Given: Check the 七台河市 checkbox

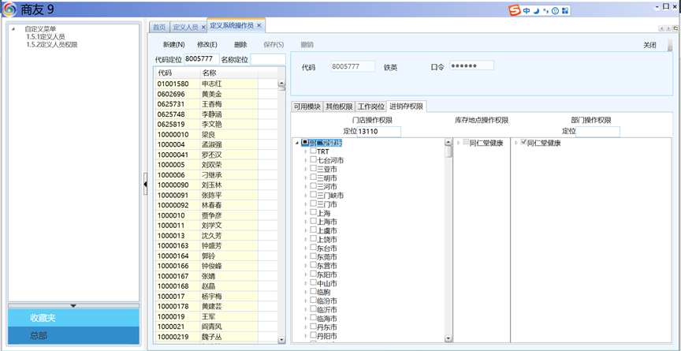Looking at the screenshot, I should [313, 159].
